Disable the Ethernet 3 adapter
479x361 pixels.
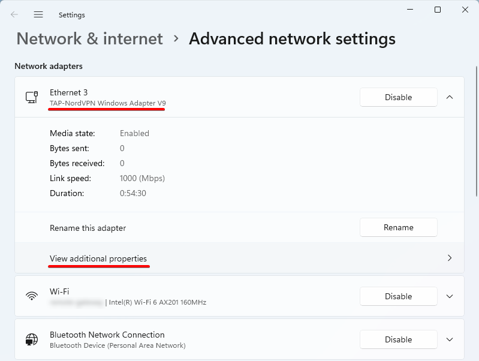click(x=398, y=97)
